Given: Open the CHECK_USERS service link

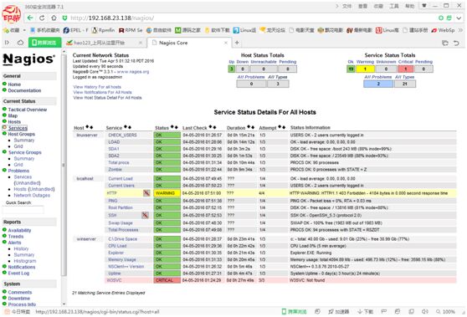Looking at the screenshot, I should click(x=122, y=135).
